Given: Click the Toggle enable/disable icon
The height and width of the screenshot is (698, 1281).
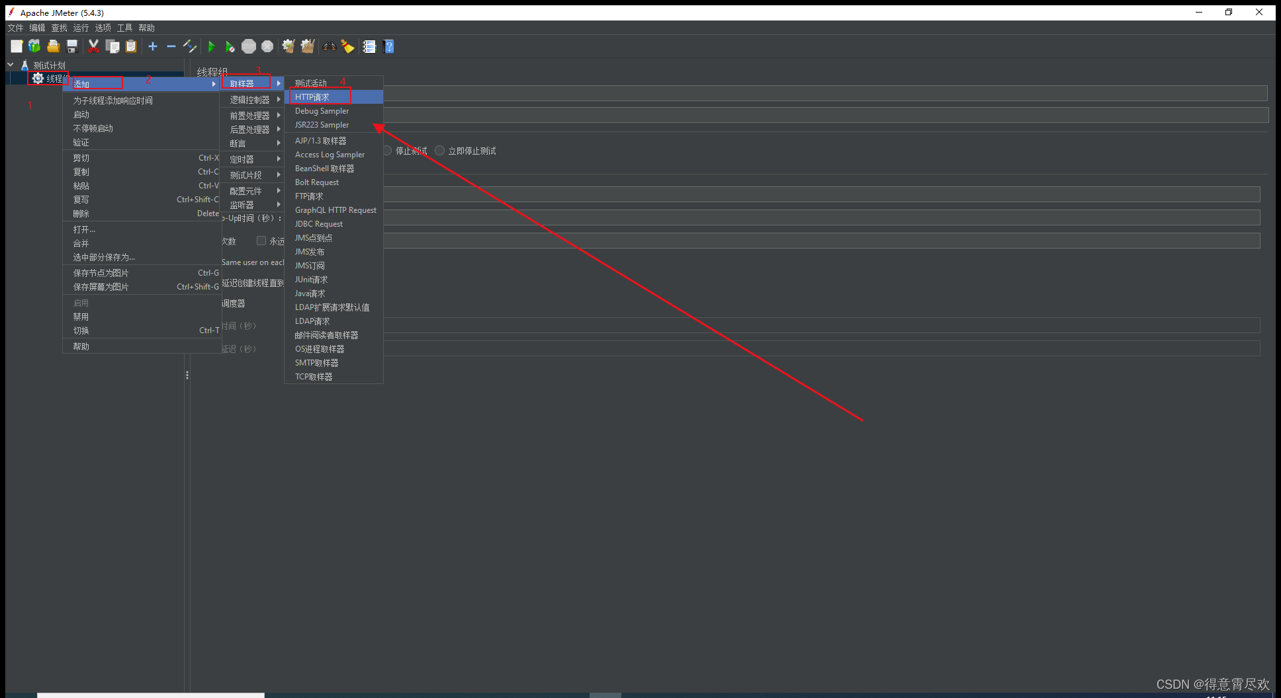Looking at the screenshot, I should coord(190,46).
